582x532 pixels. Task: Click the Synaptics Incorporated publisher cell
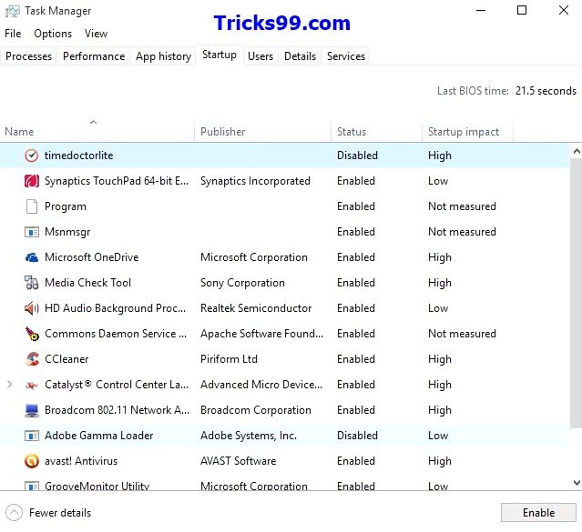tap(255, 181)
